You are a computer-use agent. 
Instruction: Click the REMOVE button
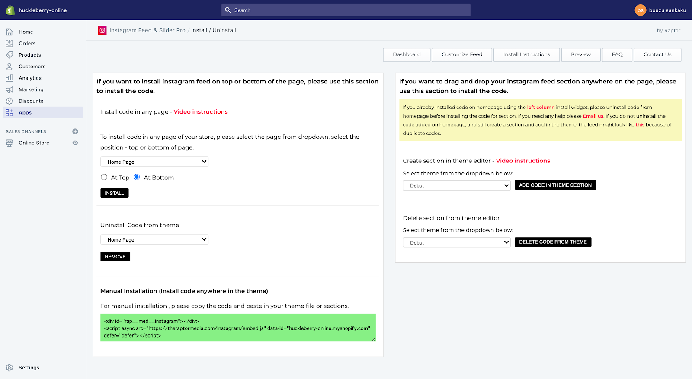(x=115, y=257)
